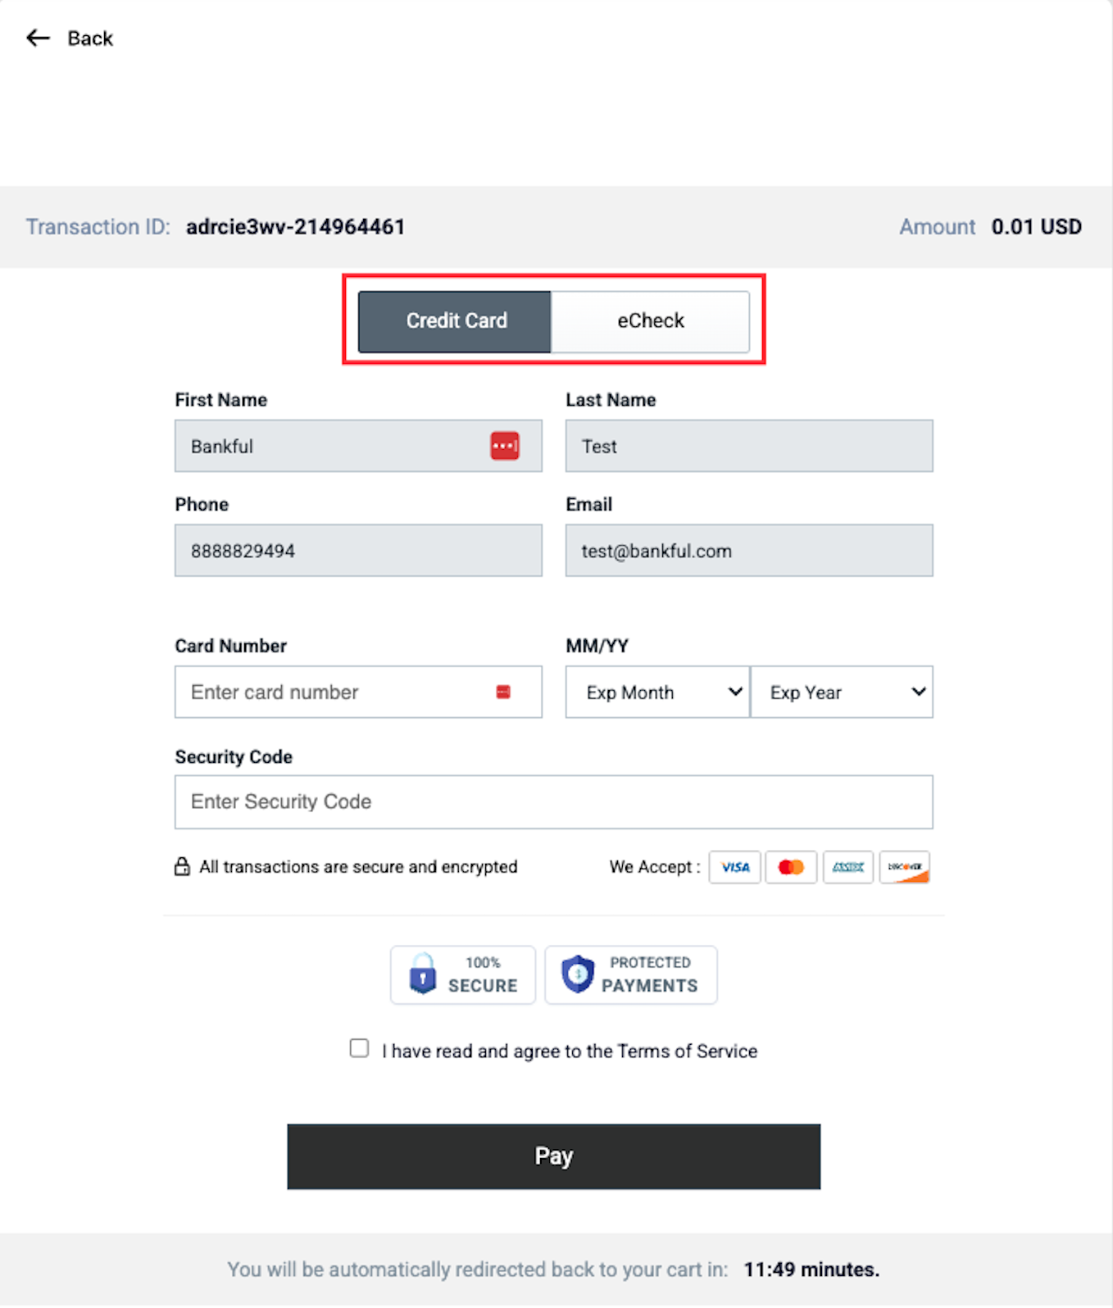This screenshot has height=1308, width=1113.
Task: Click the padlock icon beside secure transactions text
Action: coord(182,866)
